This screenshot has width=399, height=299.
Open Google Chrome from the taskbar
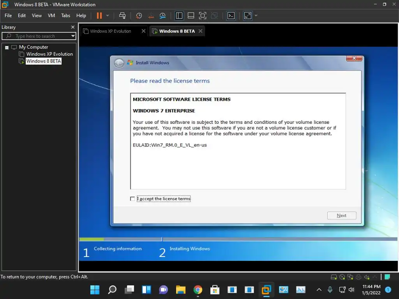(x=198, y=290)
